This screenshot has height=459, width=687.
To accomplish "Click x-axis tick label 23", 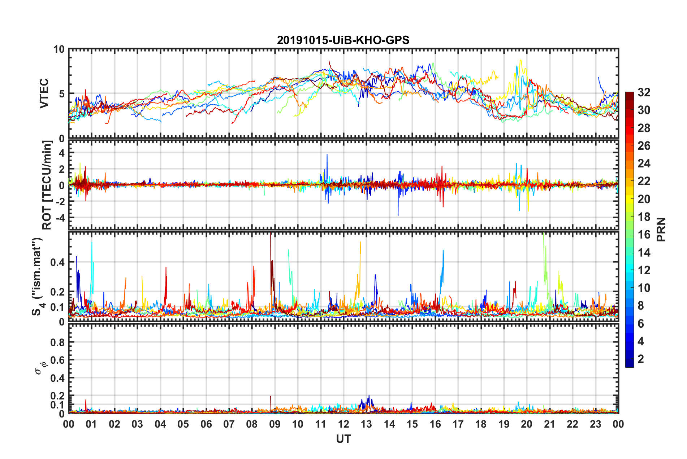I will pyautogui.click(x=595, y=424).
